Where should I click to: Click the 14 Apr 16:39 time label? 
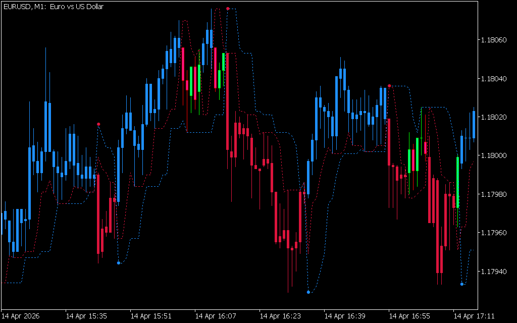(345, 316)
